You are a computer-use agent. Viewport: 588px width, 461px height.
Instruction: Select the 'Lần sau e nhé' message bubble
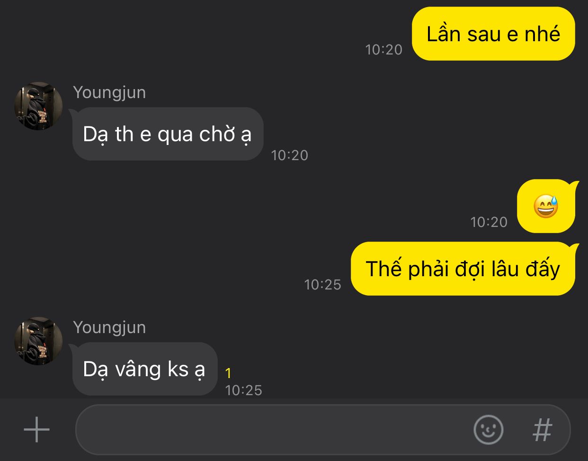pos(493,34)
